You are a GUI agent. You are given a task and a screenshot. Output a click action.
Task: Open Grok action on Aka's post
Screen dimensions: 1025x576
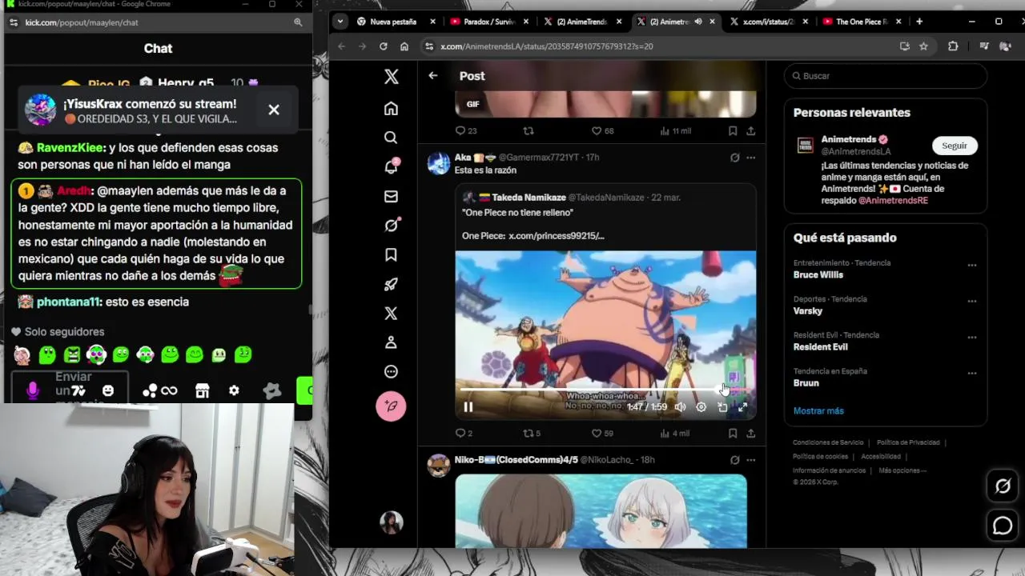pyautogui.click(x=734, y=158)
